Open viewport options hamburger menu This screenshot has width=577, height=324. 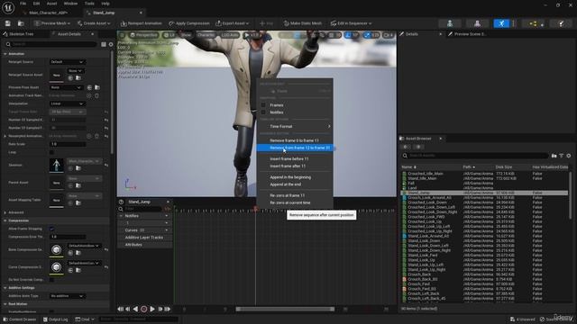123,35
